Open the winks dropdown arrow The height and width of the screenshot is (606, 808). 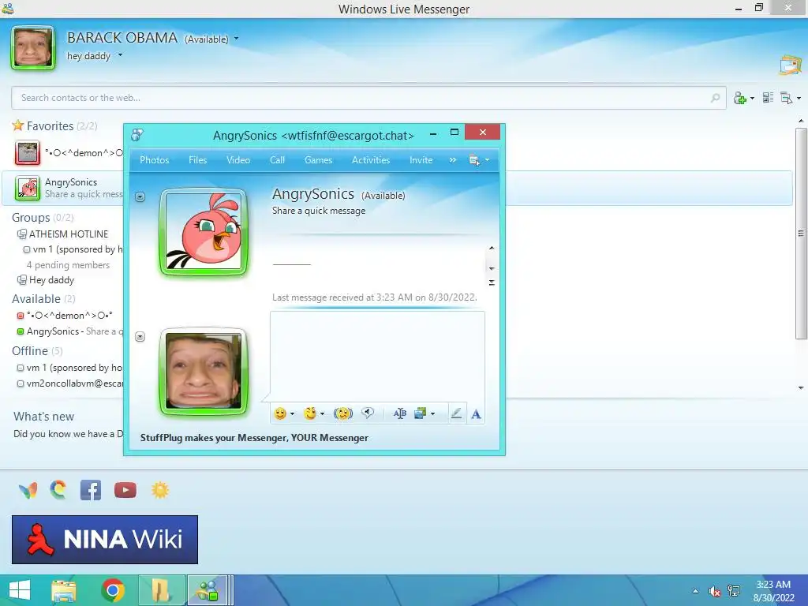323,413
